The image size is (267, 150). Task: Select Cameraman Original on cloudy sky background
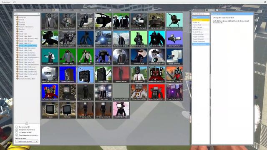click(121, 39)
